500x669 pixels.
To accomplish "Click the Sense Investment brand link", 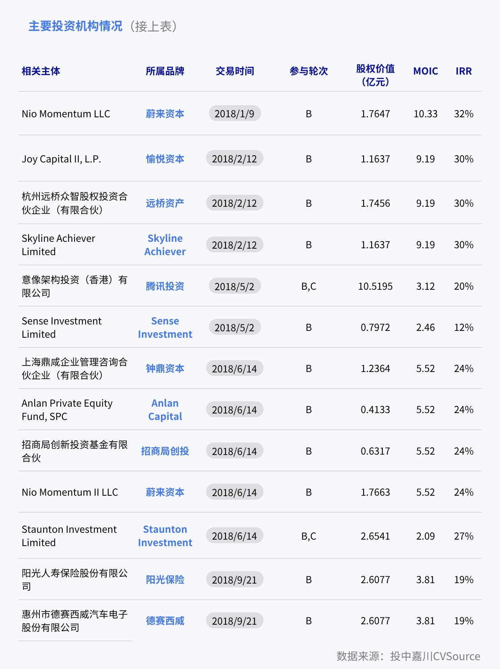I will (165, 327).
